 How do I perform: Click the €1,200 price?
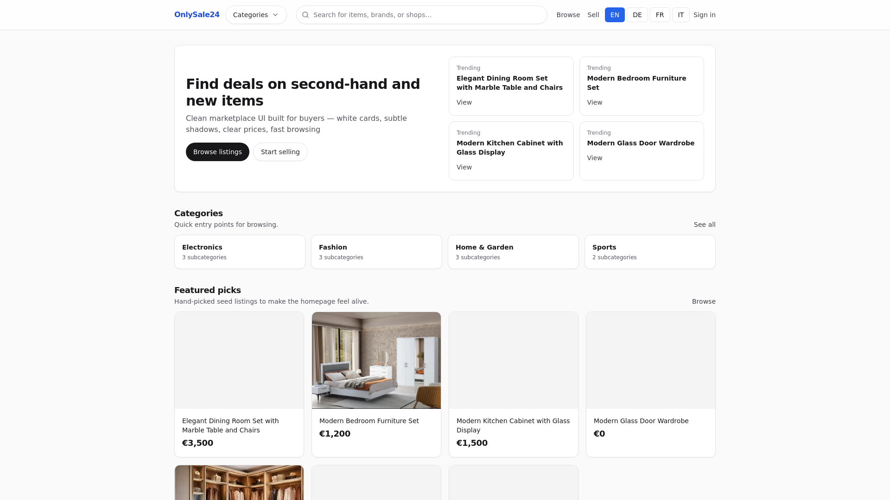(335, 434)
